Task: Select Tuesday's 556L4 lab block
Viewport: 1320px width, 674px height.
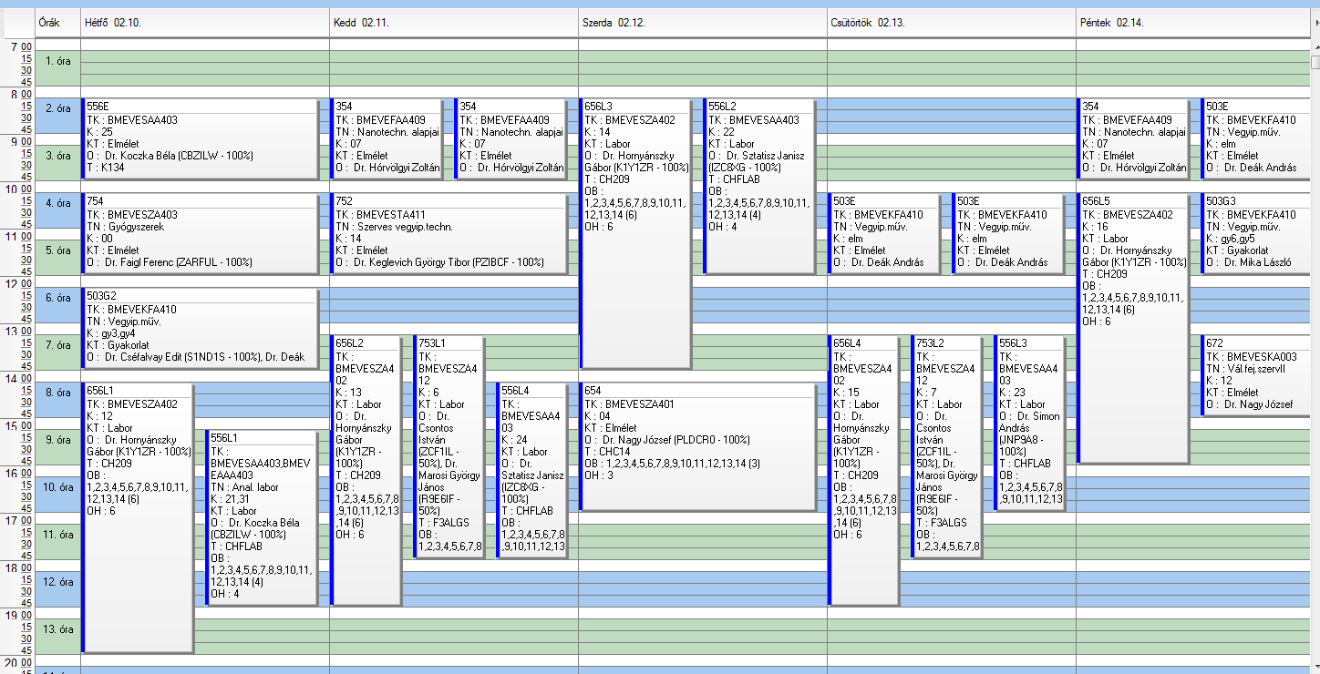Action: click(532, 470)
